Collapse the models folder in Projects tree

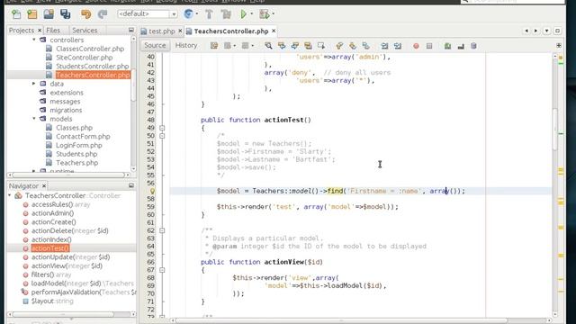pos(34,119)
